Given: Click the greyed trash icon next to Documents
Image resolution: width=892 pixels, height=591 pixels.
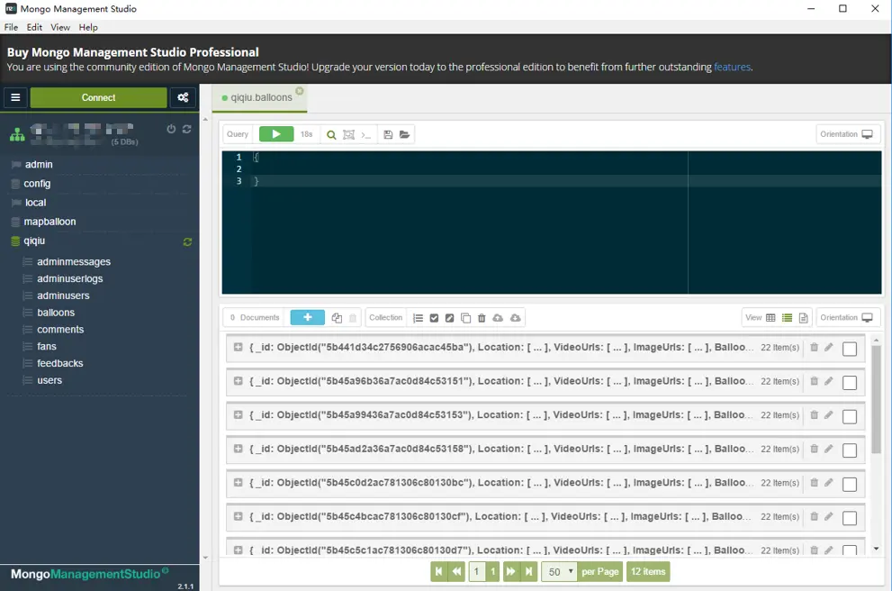Looking at the screenshot, I should pos(353,318).
